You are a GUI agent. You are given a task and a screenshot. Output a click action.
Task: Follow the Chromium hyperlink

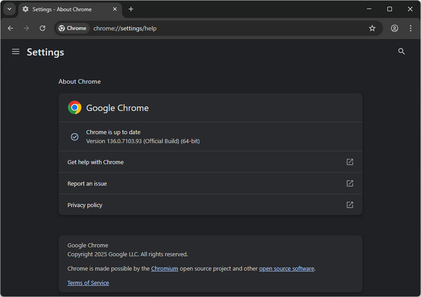click(164, 269)
